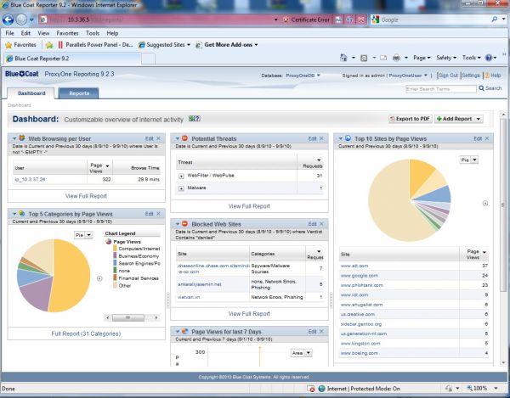Select the Dashboard tab
Image resolution: width=510 pixels, height=398 pixels.
coord(31,93)
